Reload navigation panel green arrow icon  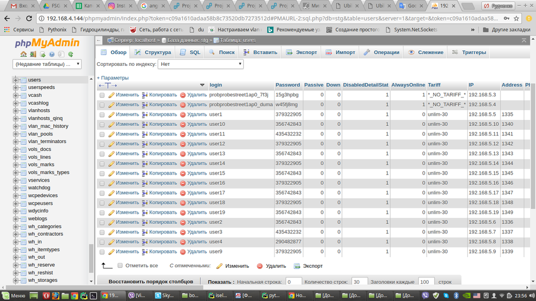[x=71, y=54]
